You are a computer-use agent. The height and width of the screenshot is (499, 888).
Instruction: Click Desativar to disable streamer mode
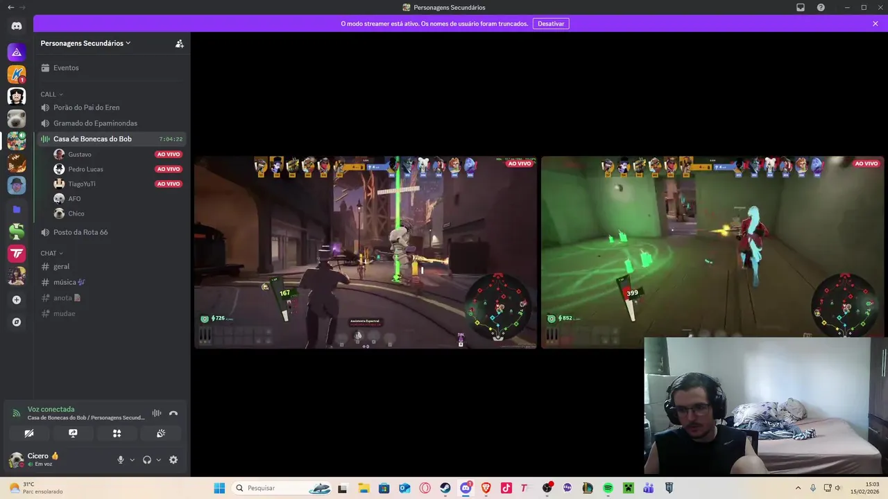tap(551, 24)
